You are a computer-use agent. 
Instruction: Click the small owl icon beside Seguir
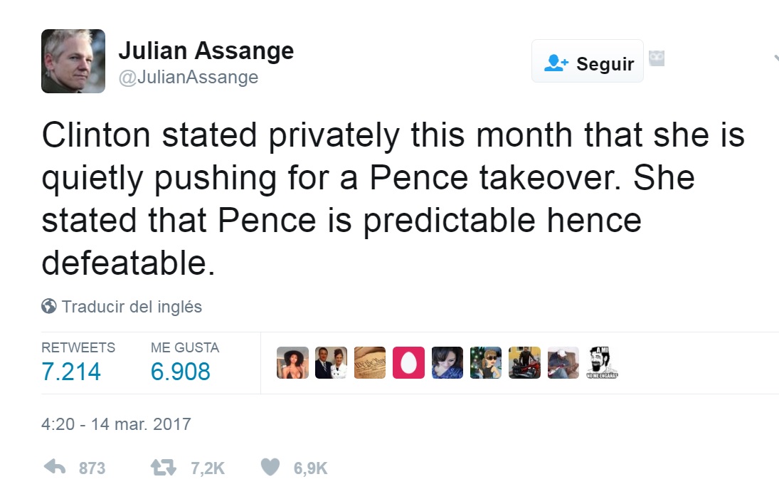pyautogui.click(x=657, y=58)
